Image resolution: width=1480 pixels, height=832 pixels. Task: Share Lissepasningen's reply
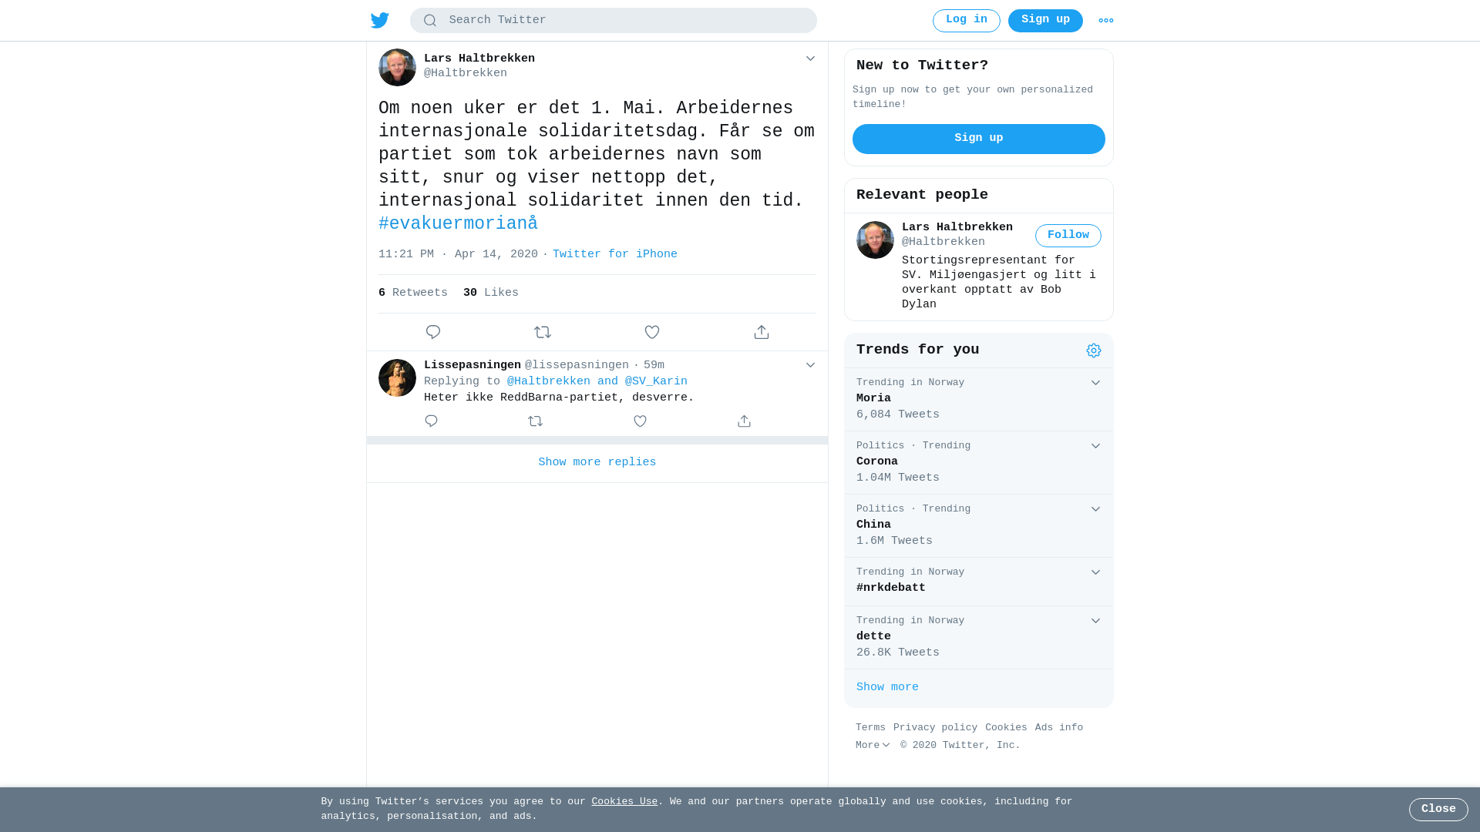tap(744, 421)
